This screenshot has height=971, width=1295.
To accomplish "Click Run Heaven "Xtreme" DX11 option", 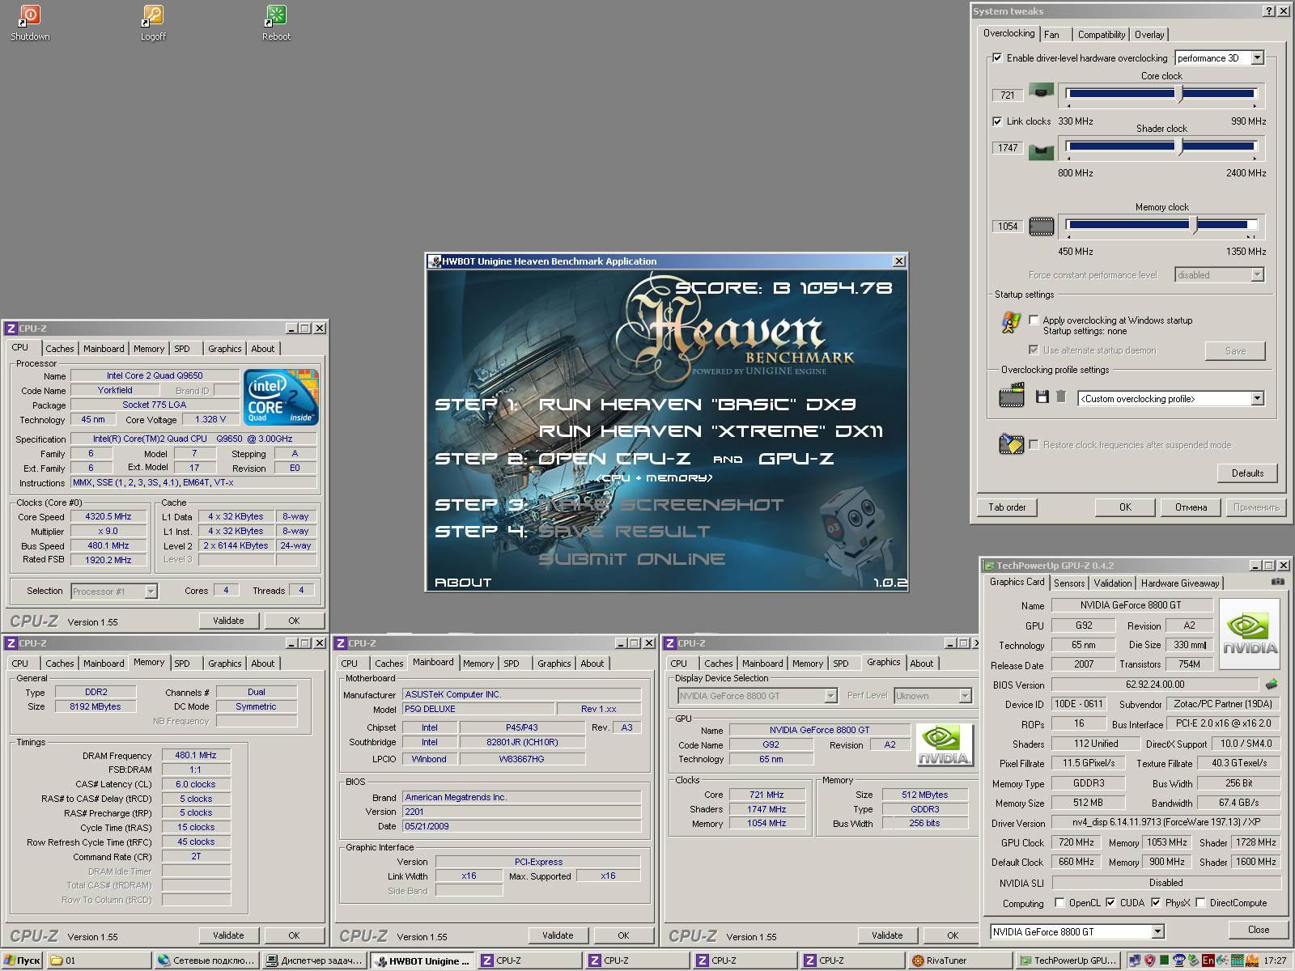I will point(711,431).
